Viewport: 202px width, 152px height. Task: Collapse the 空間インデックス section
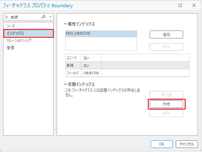(66, 84)
